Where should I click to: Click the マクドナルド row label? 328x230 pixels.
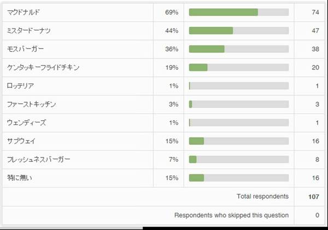24,12
